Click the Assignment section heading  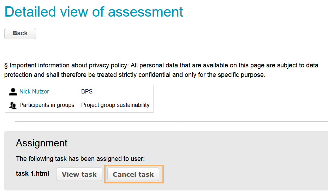pyautogui.click(x=42, y=143)
